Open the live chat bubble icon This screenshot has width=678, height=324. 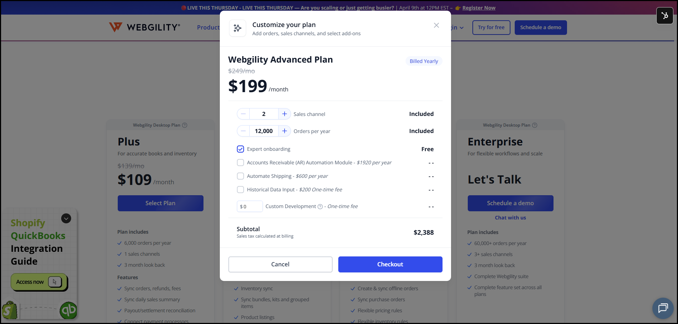click(x=663, y=308)
